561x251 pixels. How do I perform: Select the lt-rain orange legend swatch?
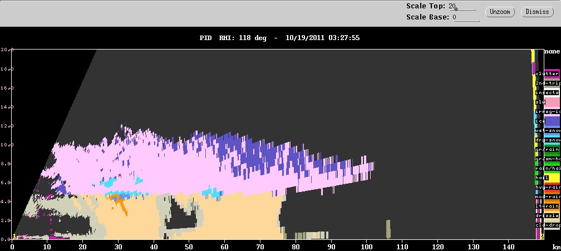point(552,206)
